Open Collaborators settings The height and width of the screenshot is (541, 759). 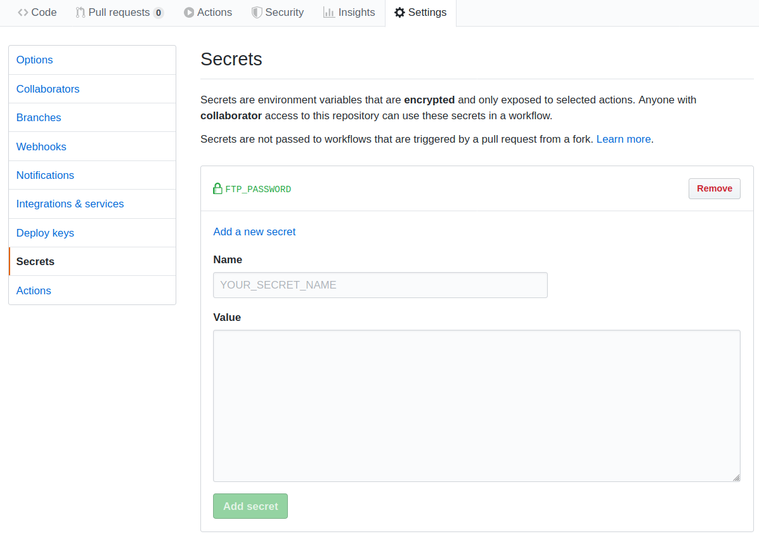point(92,89)
